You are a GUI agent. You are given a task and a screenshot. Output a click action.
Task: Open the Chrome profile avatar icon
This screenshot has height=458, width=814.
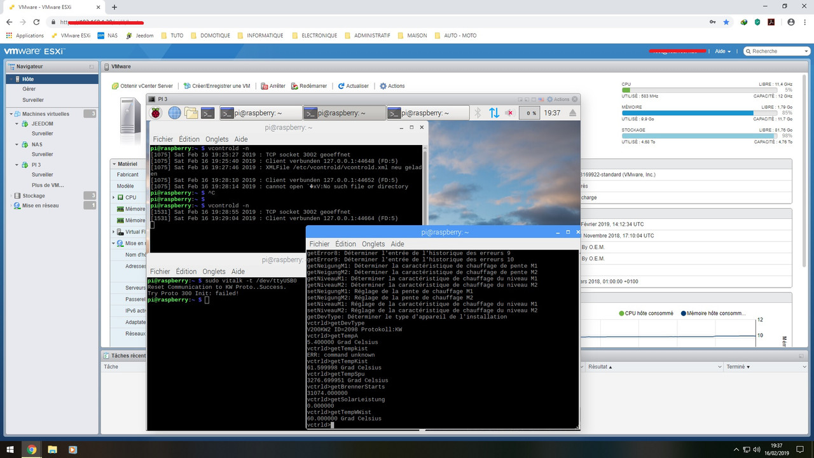pos(790,22)
